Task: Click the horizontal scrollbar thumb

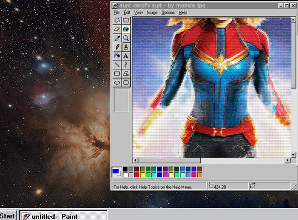Action: [x=169, y=160]
